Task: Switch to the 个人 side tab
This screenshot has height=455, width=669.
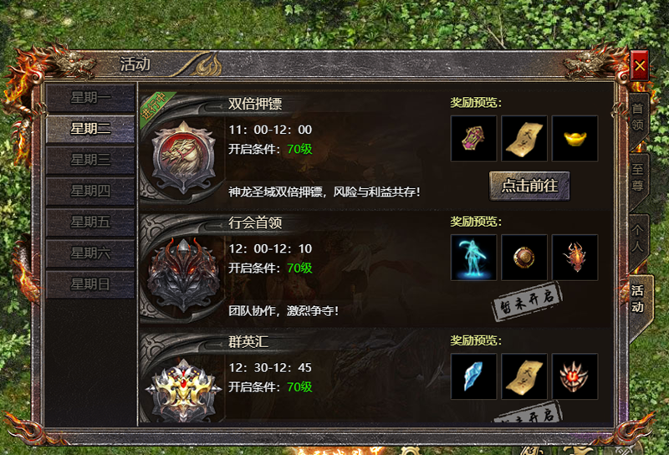Action: click(x=638, y=239)
